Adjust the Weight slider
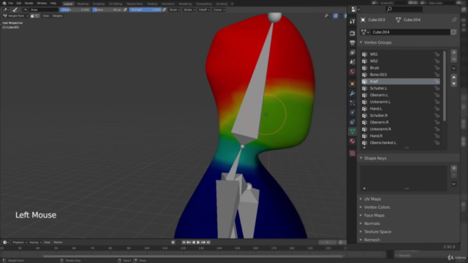Image resolution: width=468 pixels, height=263 pixels. [75, 9]
